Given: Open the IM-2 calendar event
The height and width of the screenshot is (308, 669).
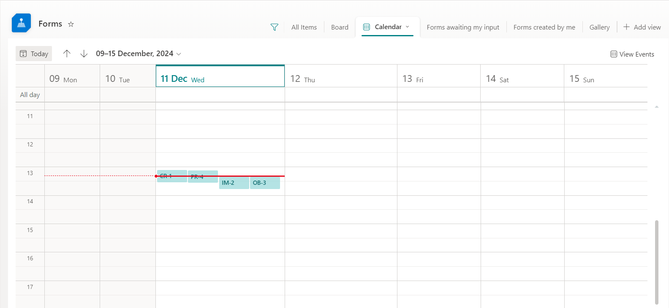Looking at the screenshot, I should tap(234, 183).
